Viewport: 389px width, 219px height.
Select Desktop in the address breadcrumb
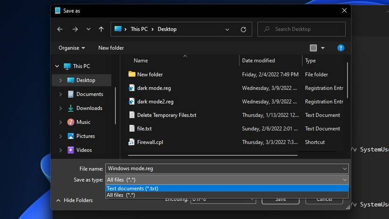pos(167,29)
